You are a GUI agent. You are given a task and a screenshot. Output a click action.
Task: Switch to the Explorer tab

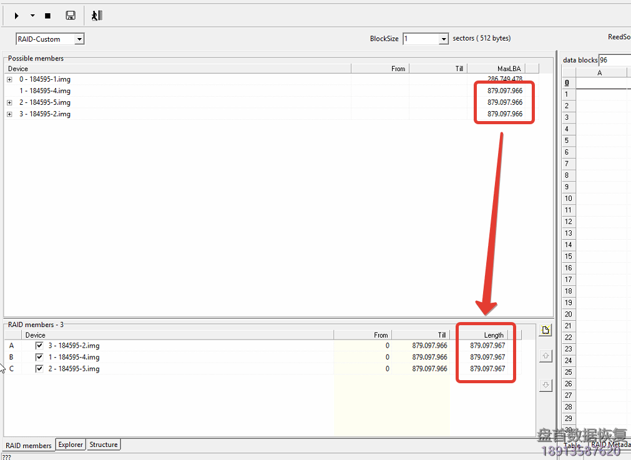click(x=70, y=444)
